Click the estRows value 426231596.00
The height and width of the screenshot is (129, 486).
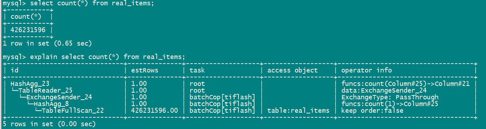[154, 110]
